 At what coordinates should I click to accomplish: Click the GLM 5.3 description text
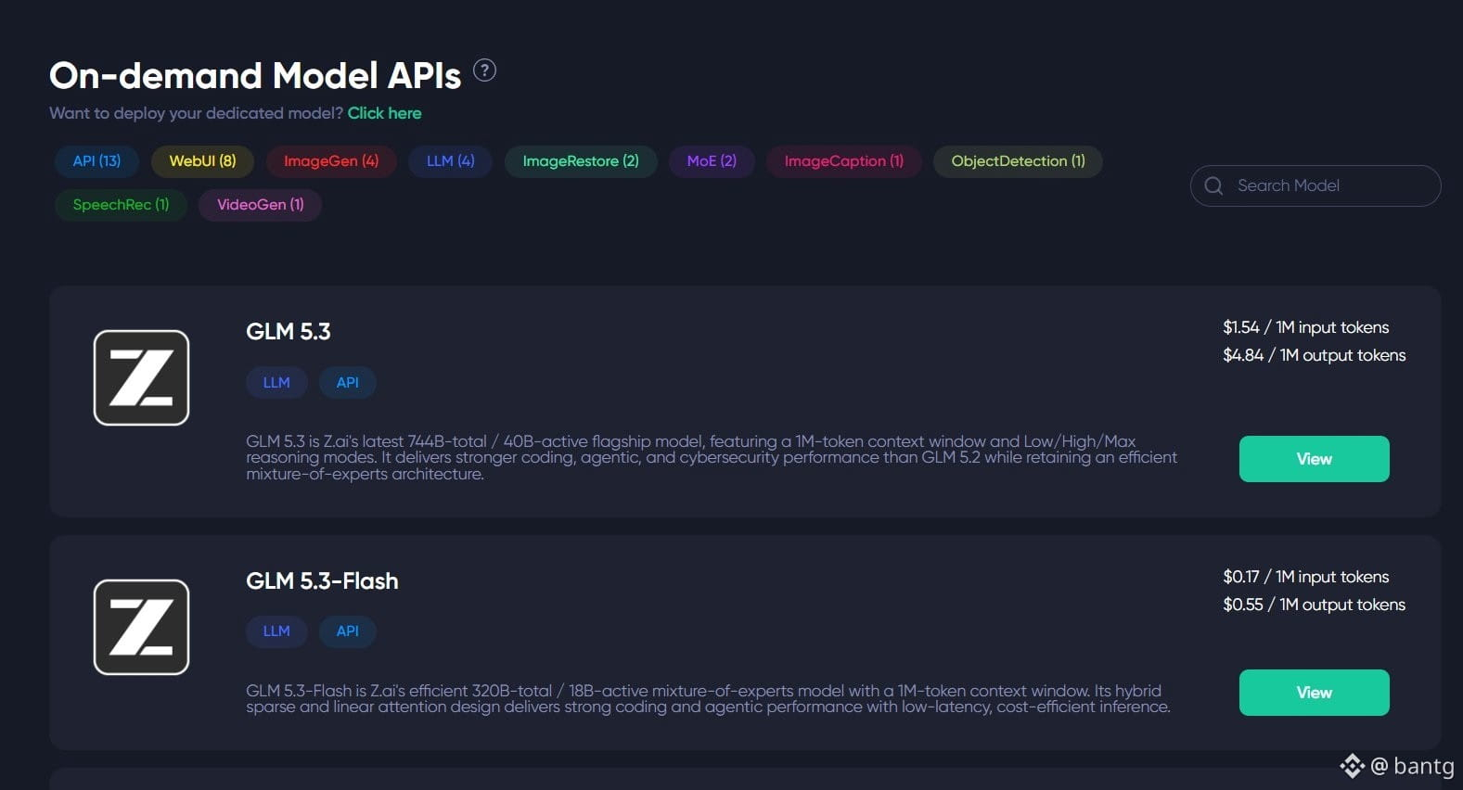point(712,457)
